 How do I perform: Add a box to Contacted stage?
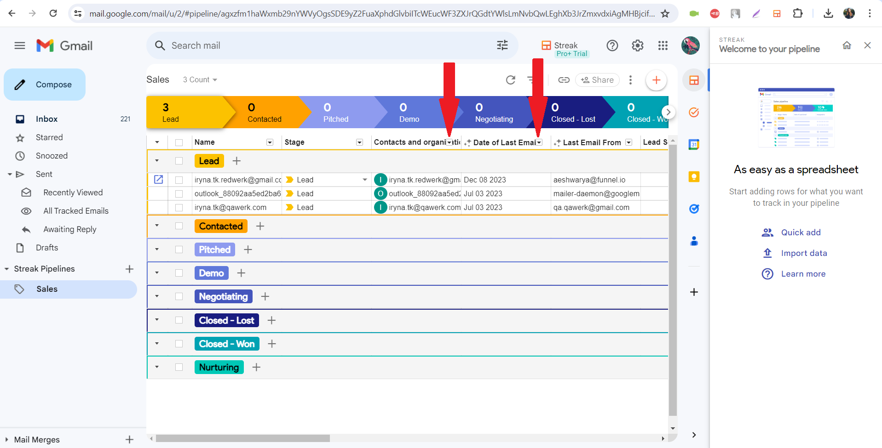click(260, 226)
